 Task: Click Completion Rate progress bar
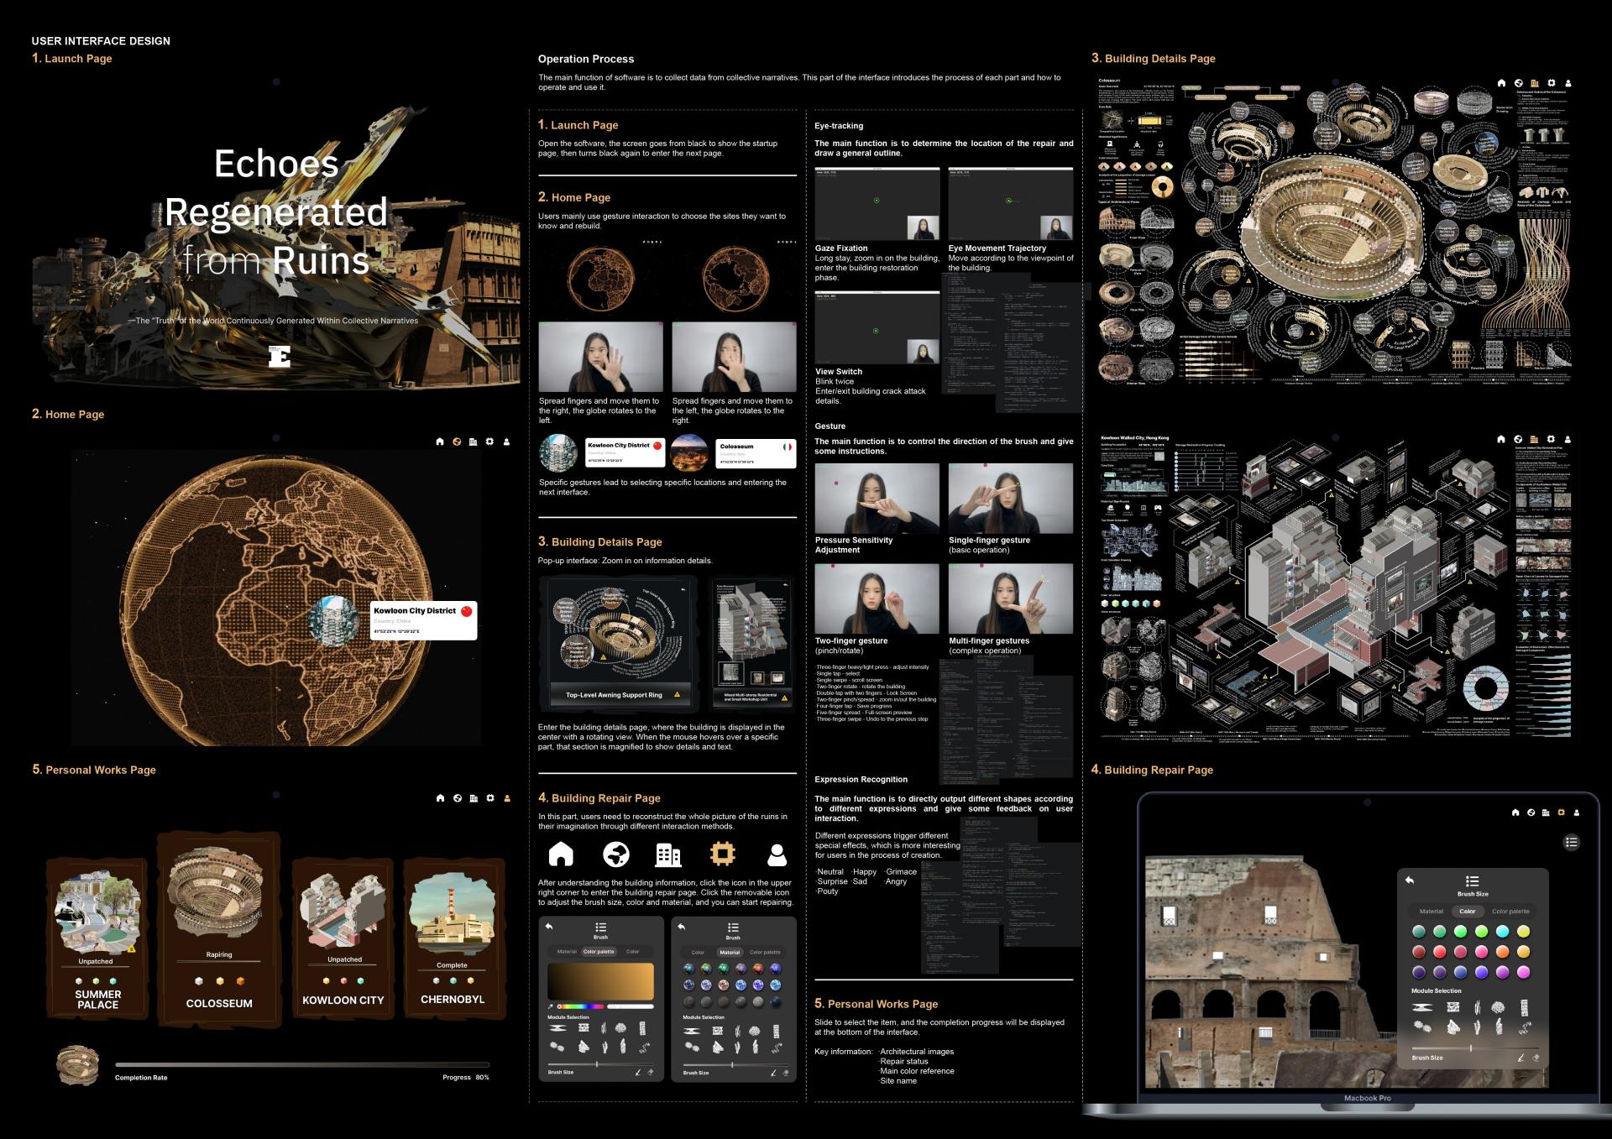coord(302,1064)
